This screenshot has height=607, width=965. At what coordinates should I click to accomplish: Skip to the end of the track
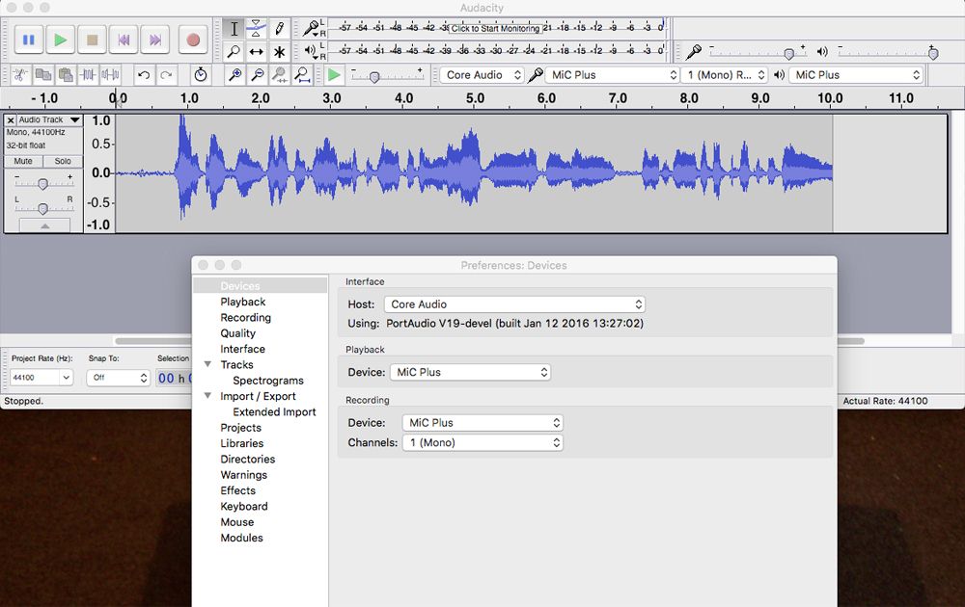(155, 40)
